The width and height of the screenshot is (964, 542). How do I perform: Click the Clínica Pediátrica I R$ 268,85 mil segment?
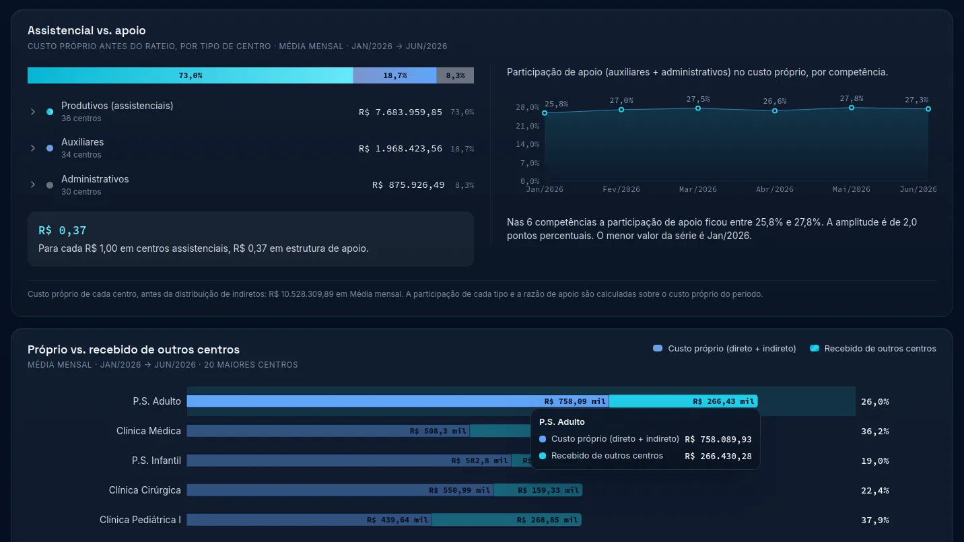pyautogui.click(x=507, y=520)
